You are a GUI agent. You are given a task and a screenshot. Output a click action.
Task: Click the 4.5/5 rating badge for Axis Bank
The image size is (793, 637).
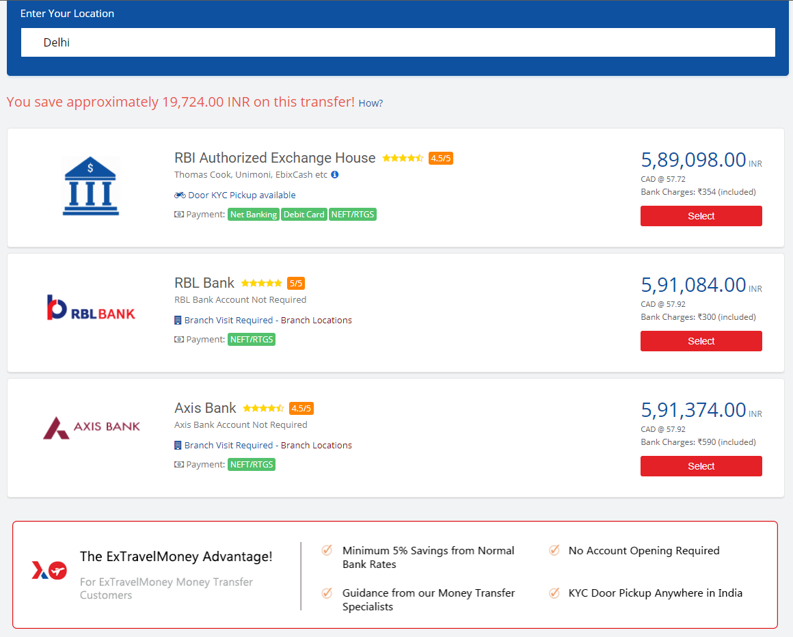coord(301,409)
